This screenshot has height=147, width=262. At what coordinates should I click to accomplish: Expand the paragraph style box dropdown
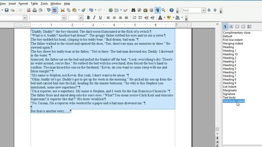[25, 18]
